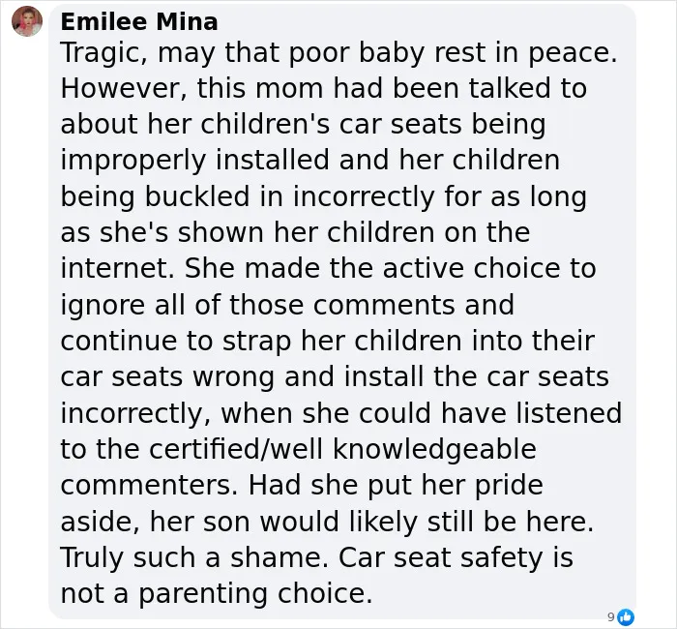Click the words "improperly installed"
This screenshot has height=629, width=677.
[194, 161]
